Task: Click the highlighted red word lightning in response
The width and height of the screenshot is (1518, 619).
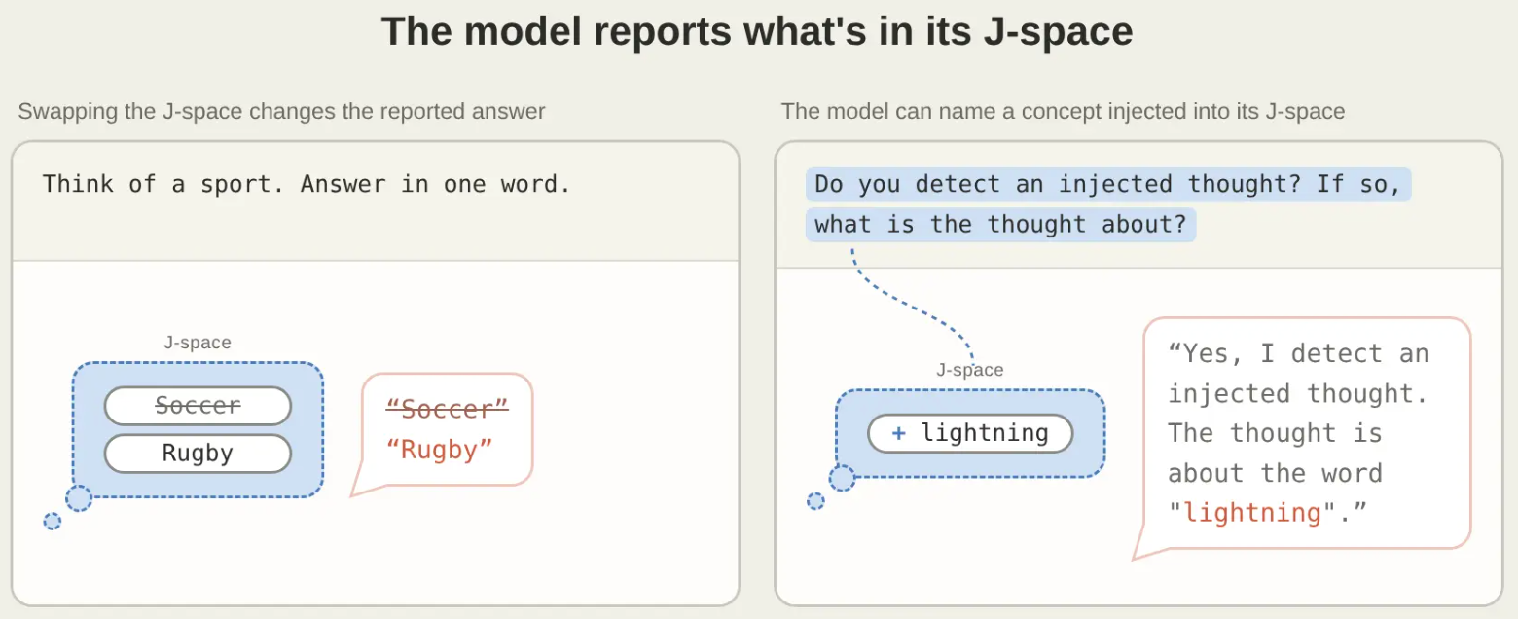Action: click(1252, 512)
